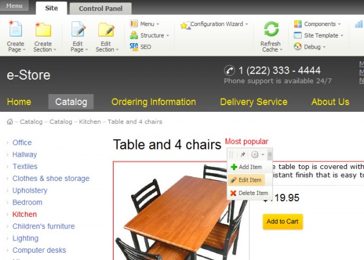The image size is (364, 260).
Task: Select Edit Item in the context menu
Action: coord(246,180)
